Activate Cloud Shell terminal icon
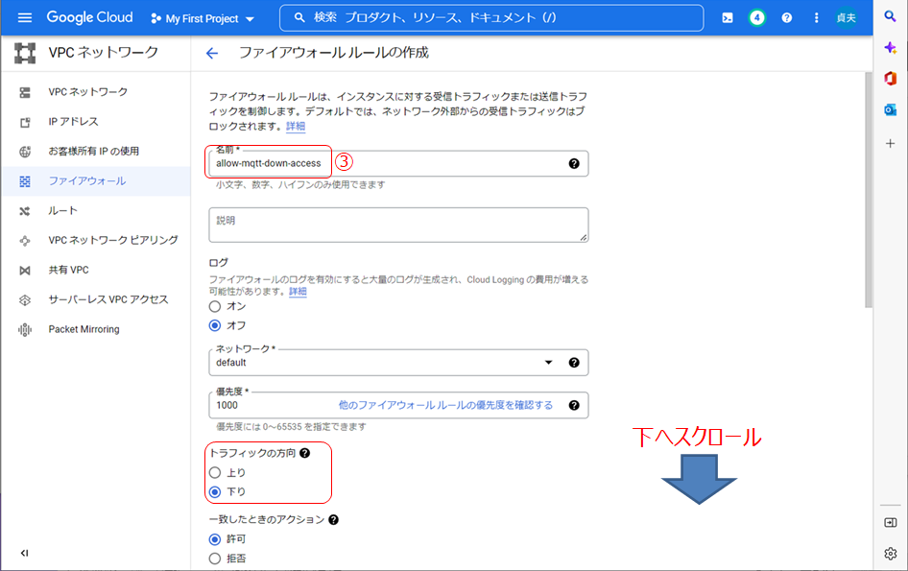908x571 pixels. 728,18
